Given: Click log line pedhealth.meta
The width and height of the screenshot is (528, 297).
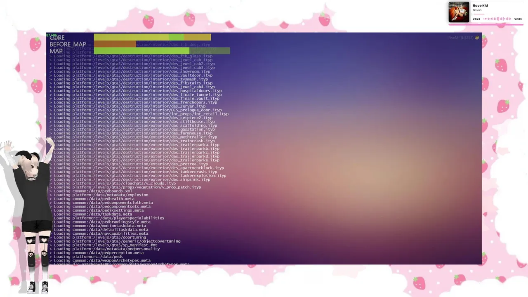Looking at the screenshot, I should coord(92,198).
